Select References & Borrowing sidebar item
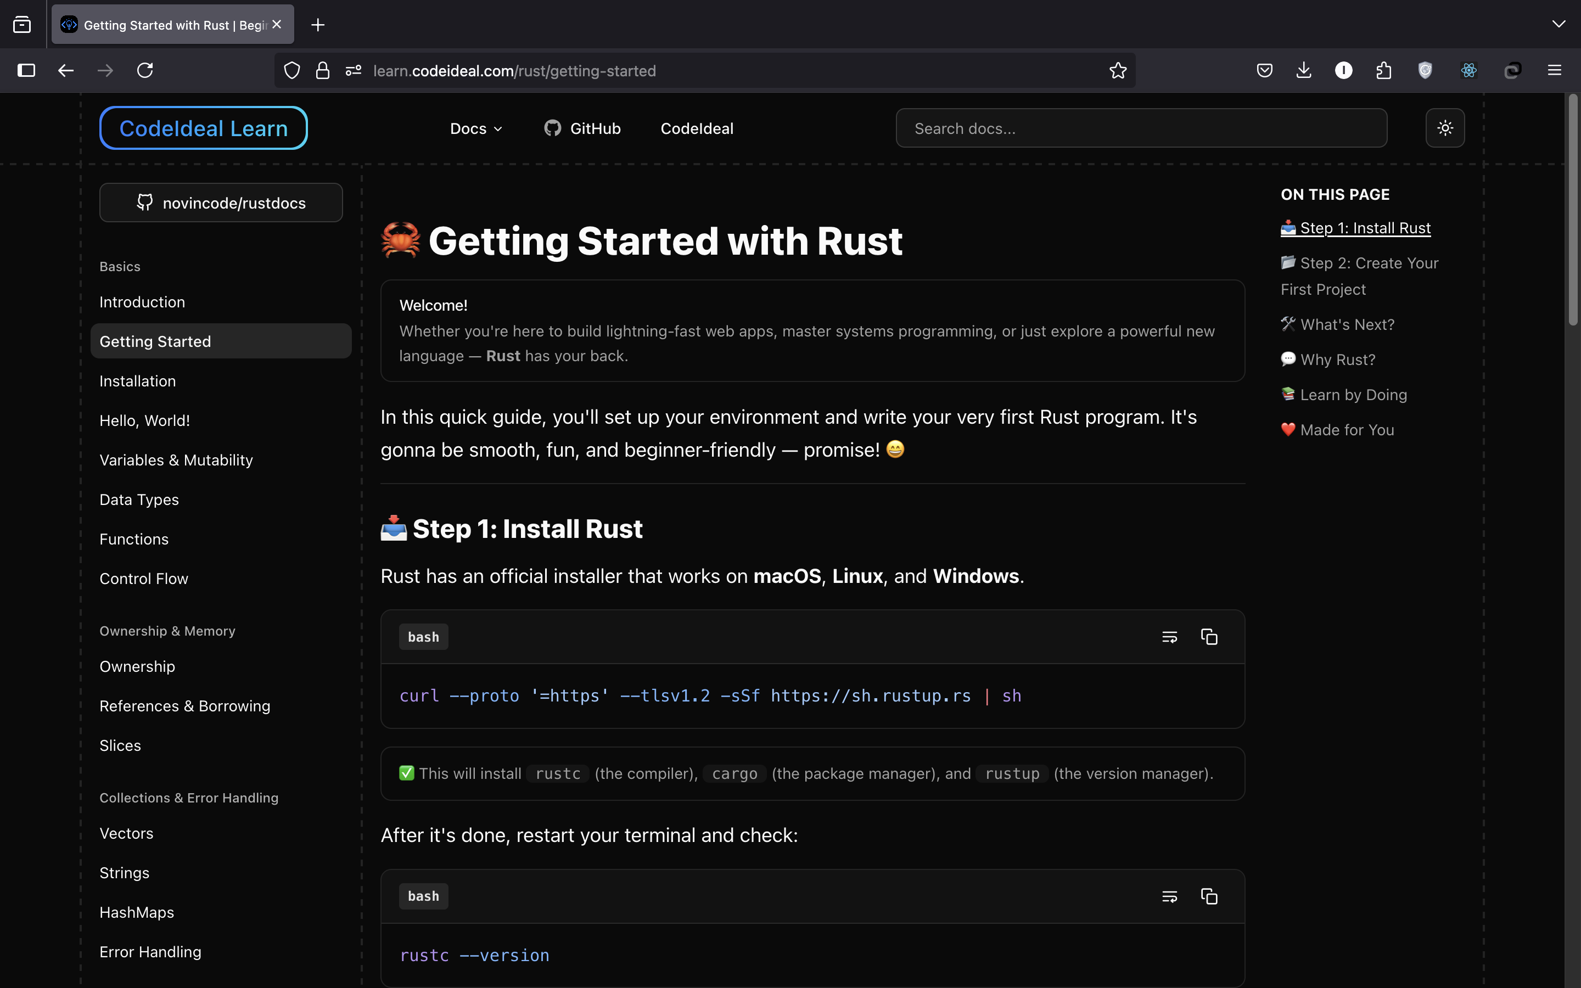Viewport: 1581px width, 988px height. click(x=185, y=706)
